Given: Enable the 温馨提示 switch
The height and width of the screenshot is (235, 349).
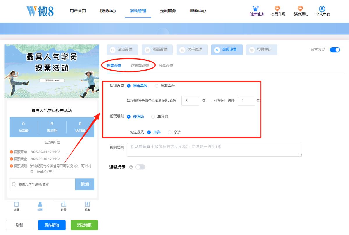Looking at the screenshot, I should click(x=140, y=167).
